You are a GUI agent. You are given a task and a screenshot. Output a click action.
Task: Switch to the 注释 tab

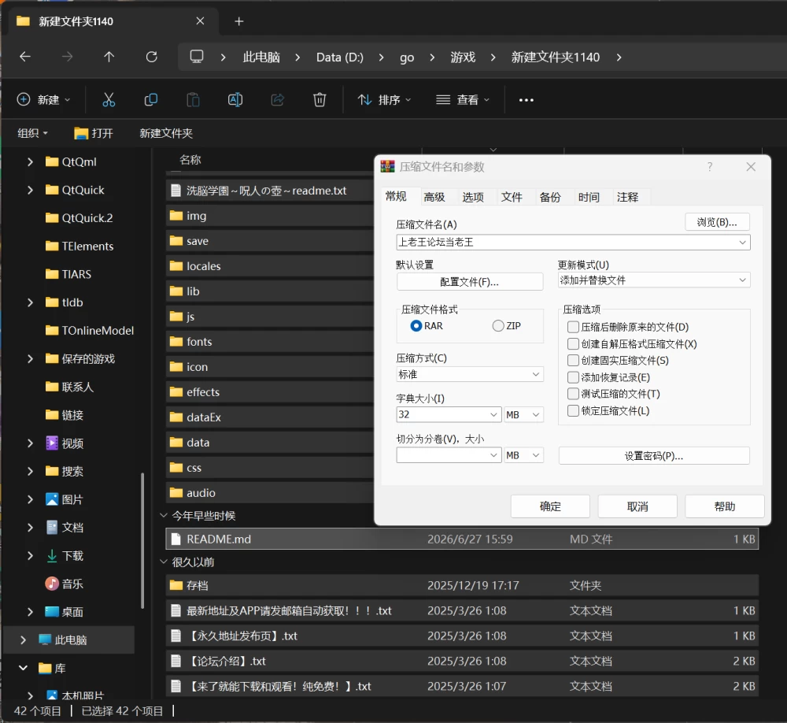tap(627, 197)
